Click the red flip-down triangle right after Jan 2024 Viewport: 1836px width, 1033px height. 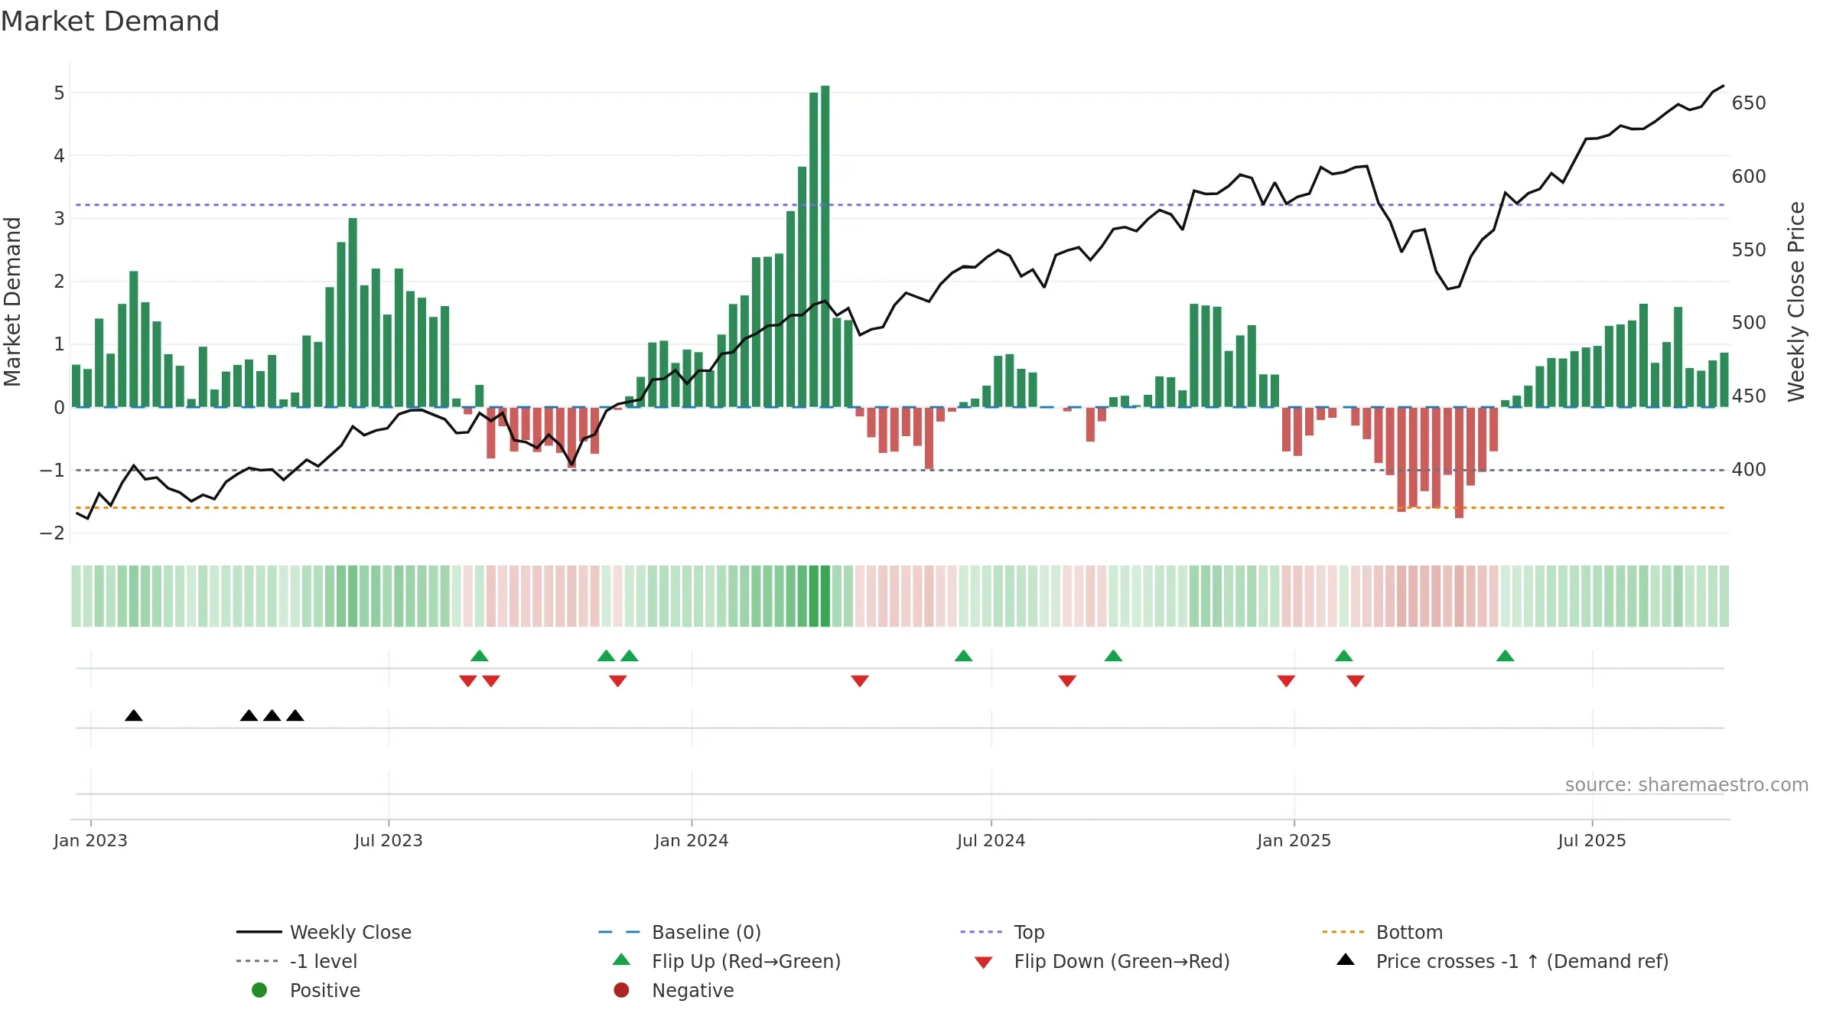(860, 681)
